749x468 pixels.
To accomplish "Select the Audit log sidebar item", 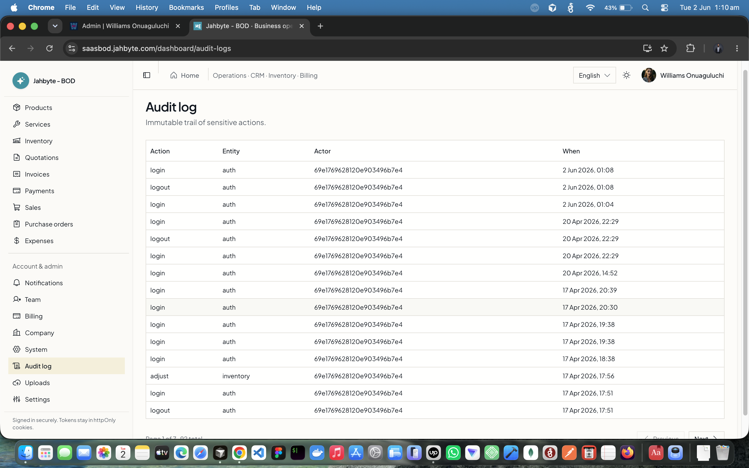I will coord(66,366).
